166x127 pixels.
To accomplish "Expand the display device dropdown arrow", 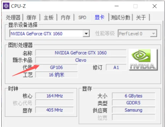I will click(x=86, y=34).
